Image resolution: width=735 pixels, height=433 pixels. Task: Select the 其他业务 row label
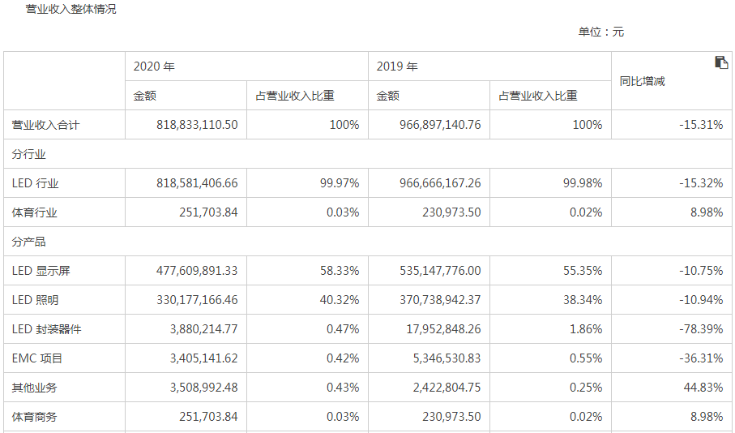pyautogui.click(x=35, y=388)
